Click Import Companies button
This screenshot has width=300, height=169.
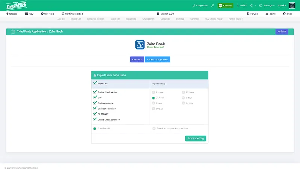[157, 59]
